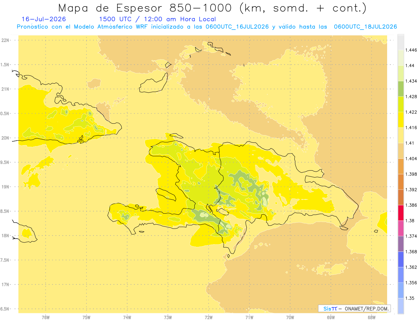Click the '20N' latitude label
The image size is (417, 322).
click(x=6, y=138)
